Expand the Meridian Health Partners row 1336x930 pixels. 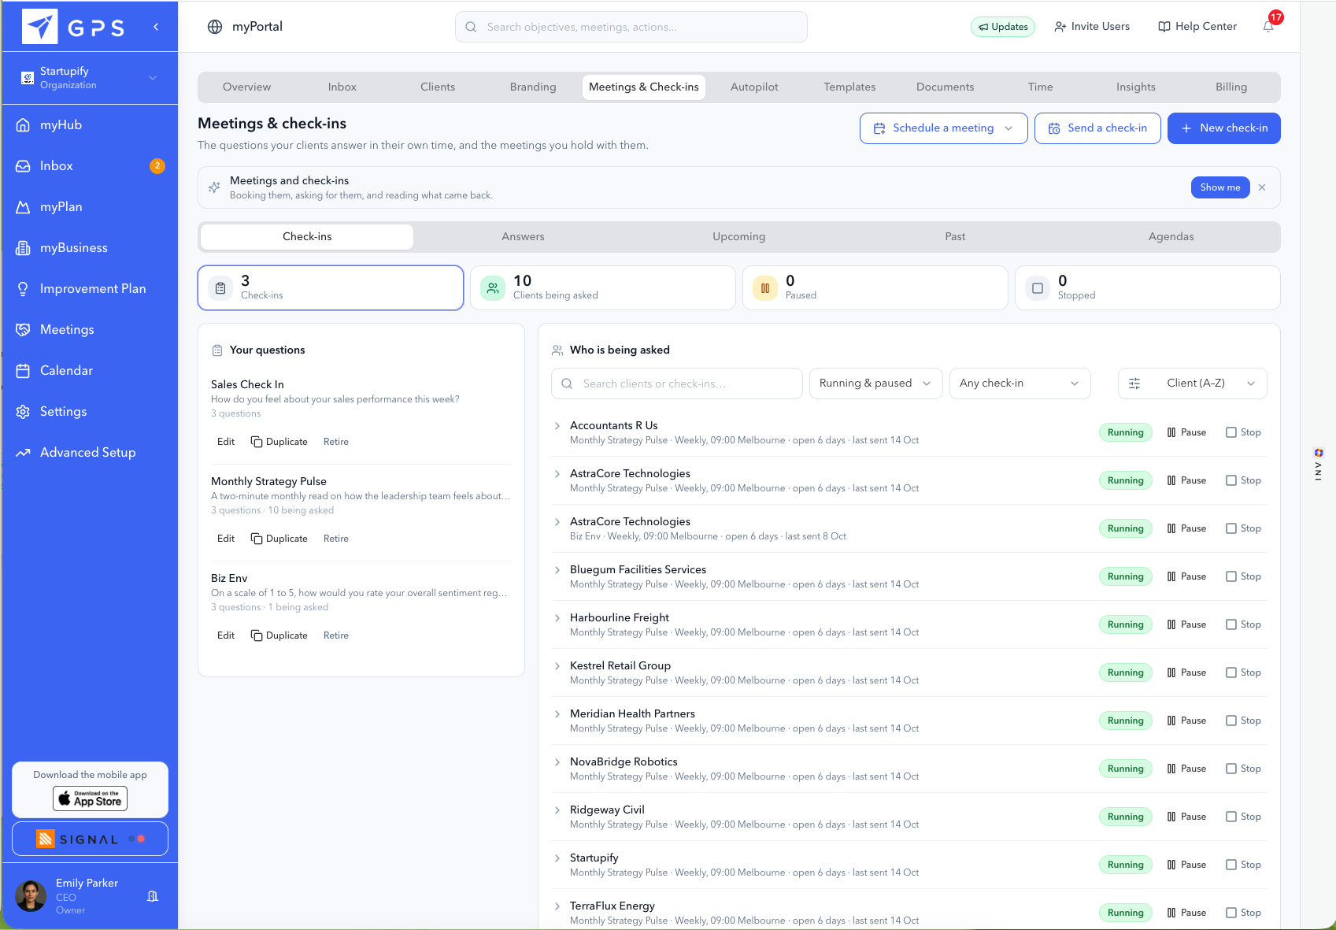coord(557,714)
